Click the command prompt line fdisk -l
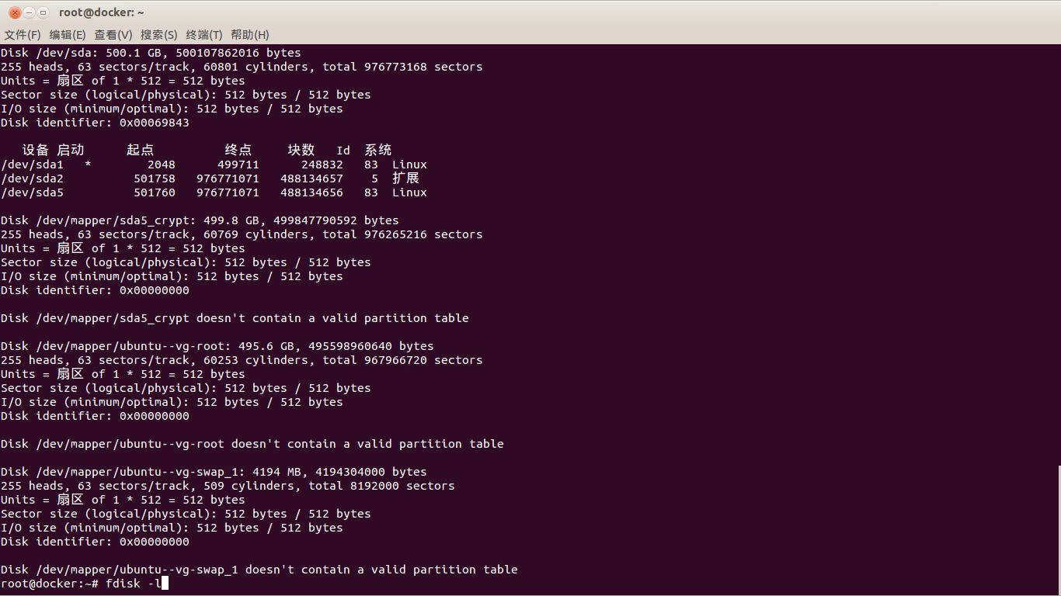Image resolution: width=1061 pixels, height=596 pixels. coord(85,584)
